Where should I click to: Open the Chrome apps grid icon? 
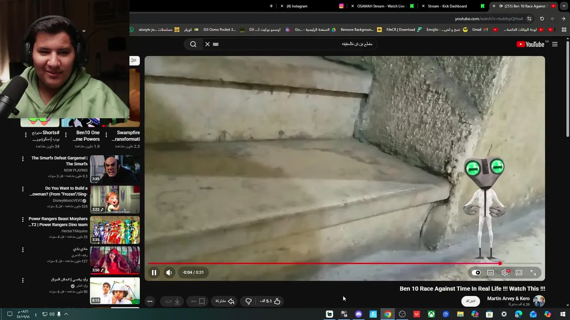click(564, 30)
